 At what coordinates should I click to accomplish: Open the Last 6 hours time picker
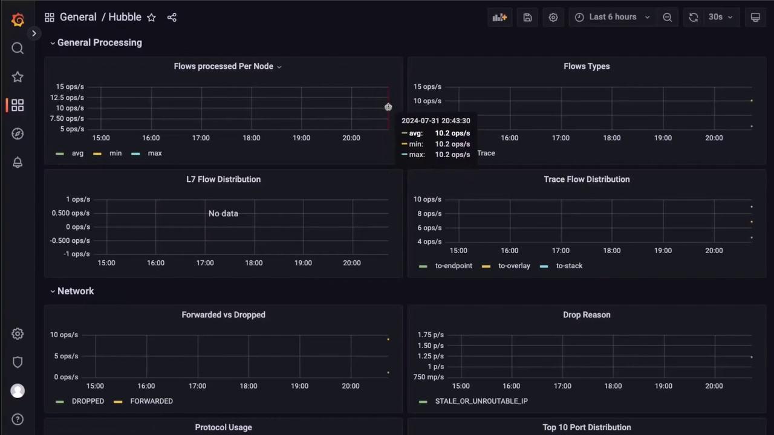(613, 18)
